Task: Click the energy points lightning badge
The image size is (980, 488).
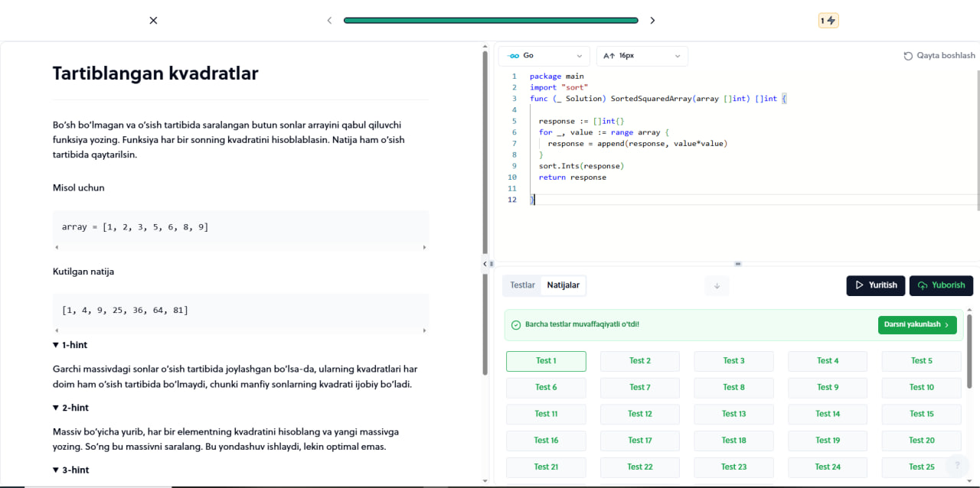Action: coord(828,21)
